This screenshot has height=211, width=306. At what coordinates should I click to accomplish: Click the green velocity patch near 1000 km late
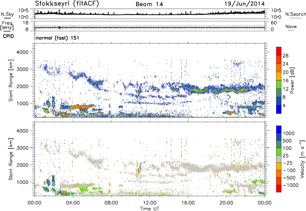[258, 182]
